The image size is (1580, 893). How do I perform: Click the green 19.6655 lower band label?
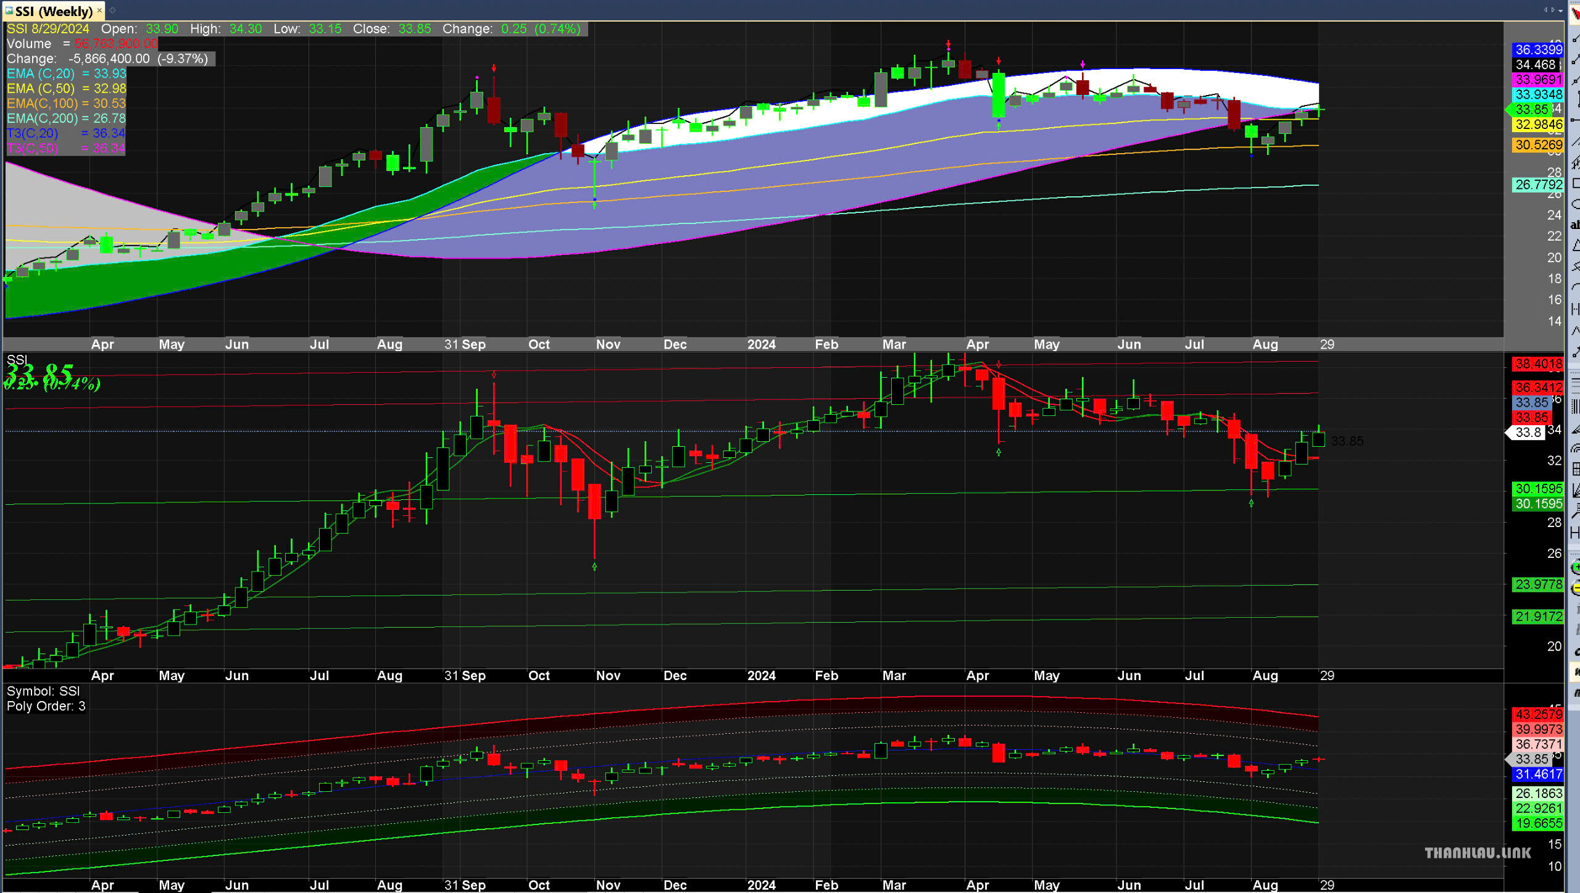coord(1539,823)
